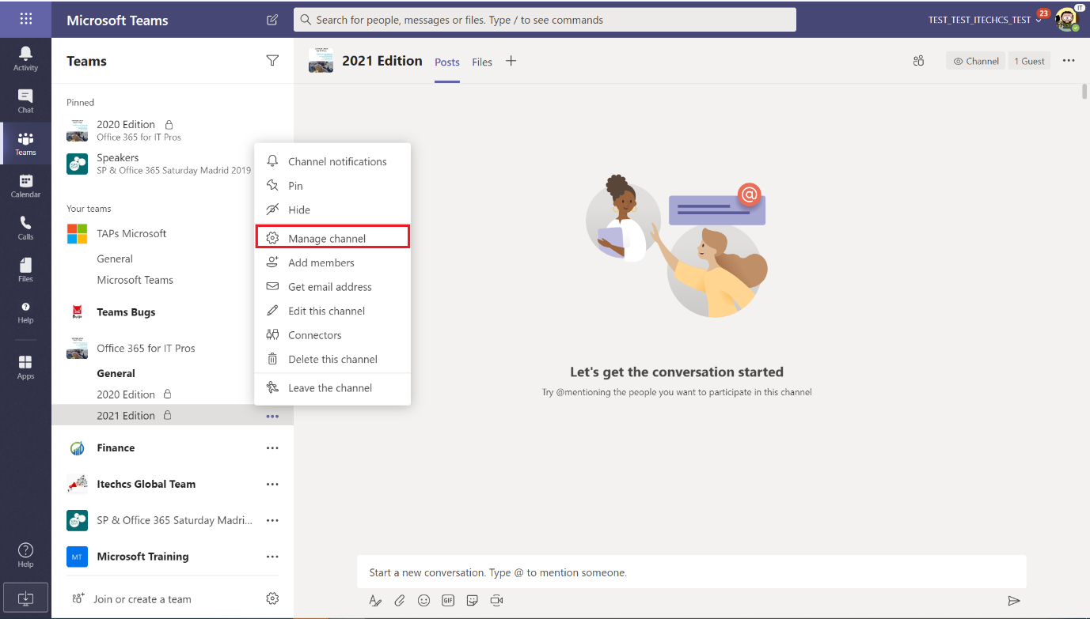Open the Activity feed icon
1090x619 pixels.
[25, 59]
